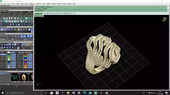
Task: Click the blue expand button in the Display panel
Action: (x=32, y=30)
